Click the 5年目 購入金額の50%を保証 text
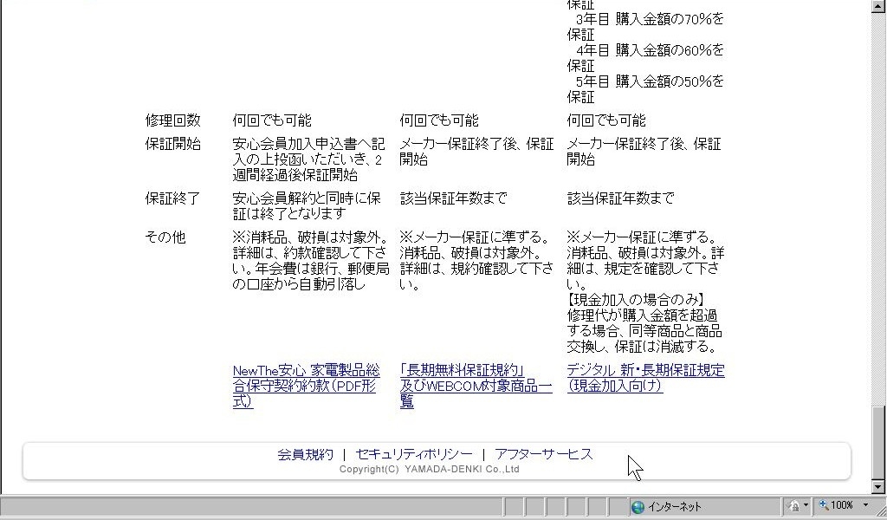This screenshot has height=520, width=887. [x=645, y=89]
